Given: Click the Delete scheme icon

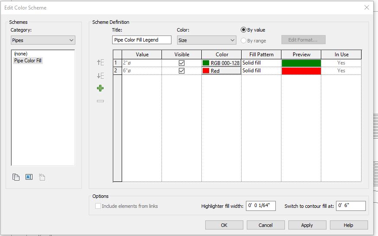Looking at the screenshot, I should tap(42, 177).
